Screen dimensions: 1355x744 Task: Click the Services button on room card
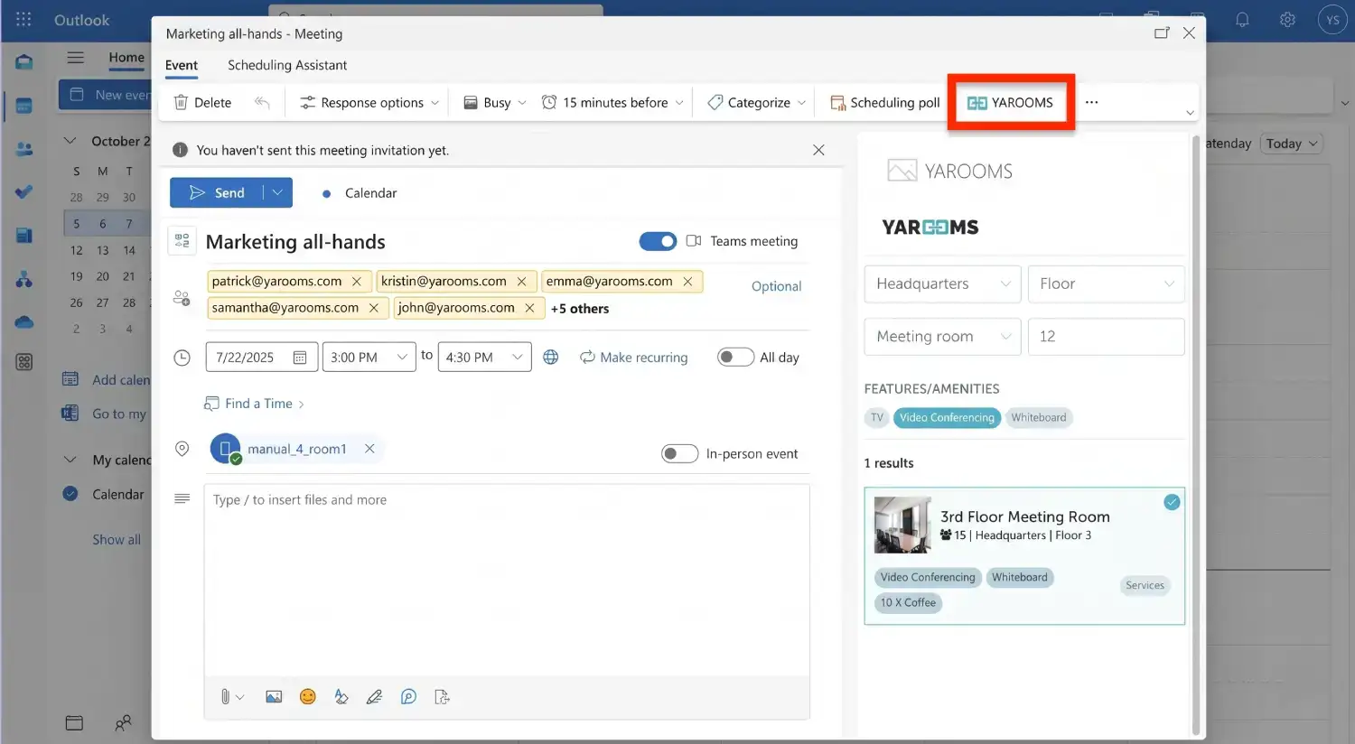1145,585
